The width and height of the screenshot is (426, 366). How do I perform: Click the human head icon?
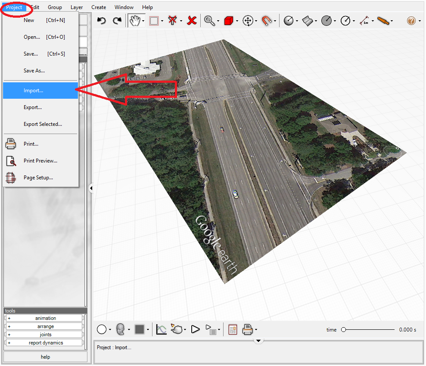120,329
